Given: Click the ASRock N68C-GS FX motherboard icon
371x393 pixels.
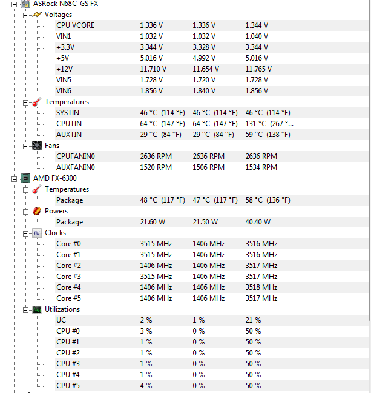Looking at the screenshot, I should point(26,4).
